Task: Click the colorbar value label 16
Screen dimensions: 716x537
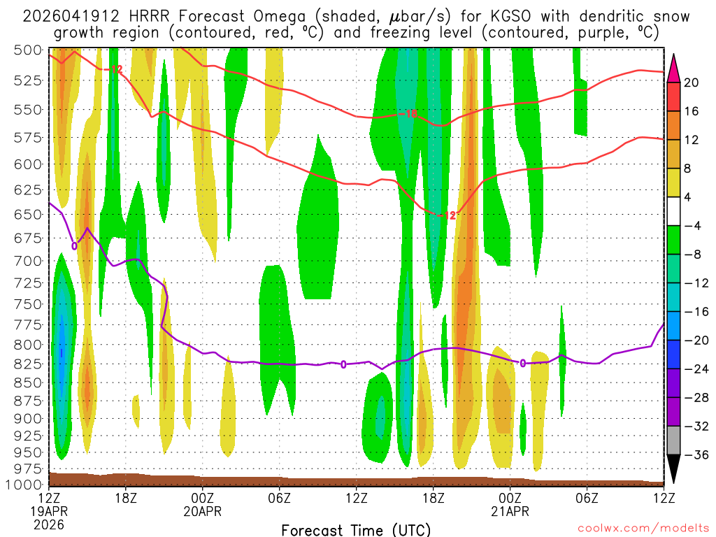Action: pos(692,111)
